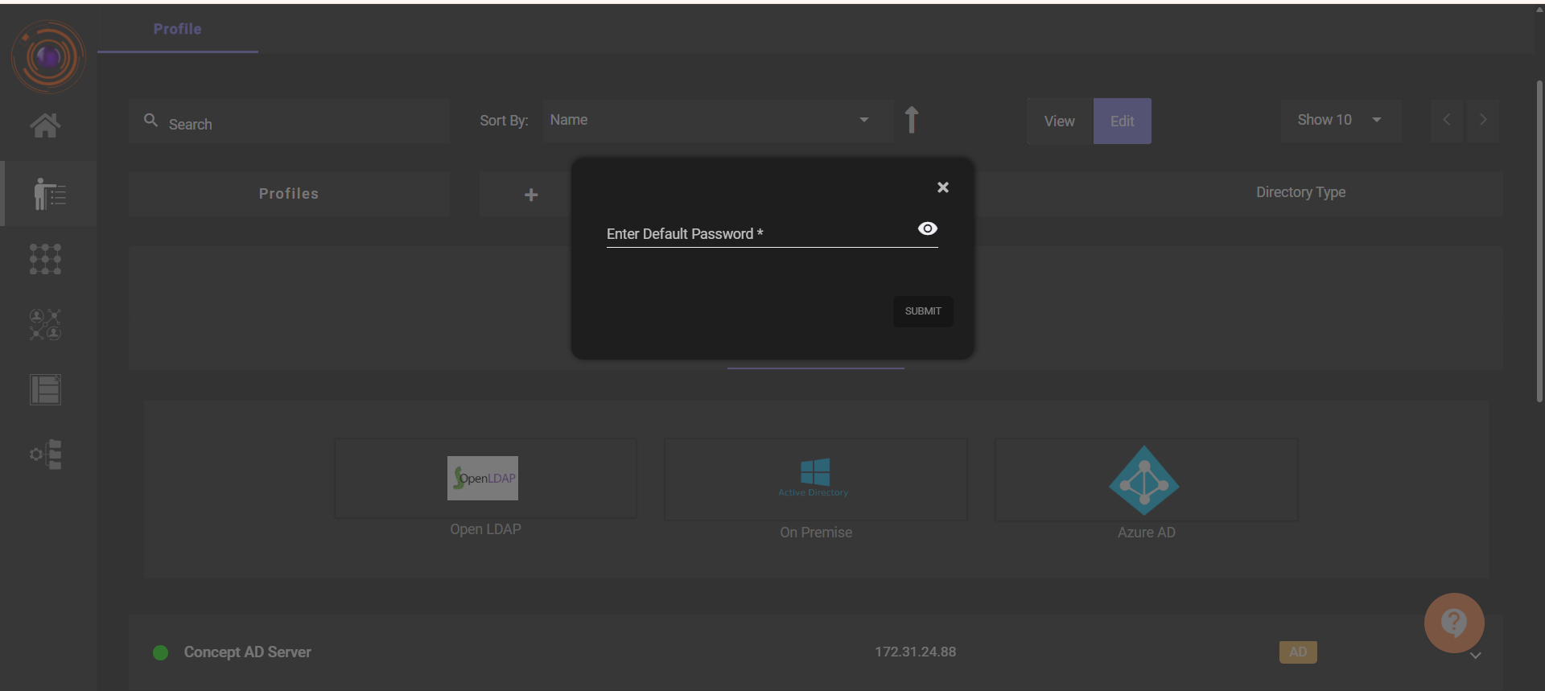Toggle password visibility eye icon
The height and width of the screenshot is (691, 1545).
[928, 228]
